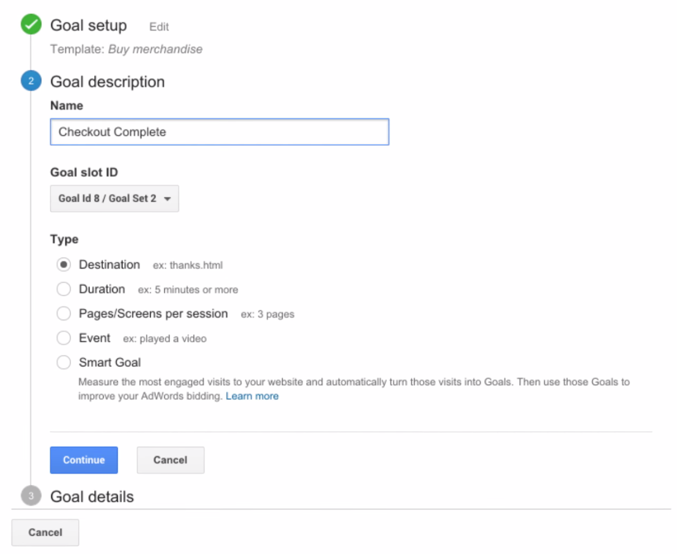
Task: Click the green checkmark Goal setup icon
Action: click(31, 26)
